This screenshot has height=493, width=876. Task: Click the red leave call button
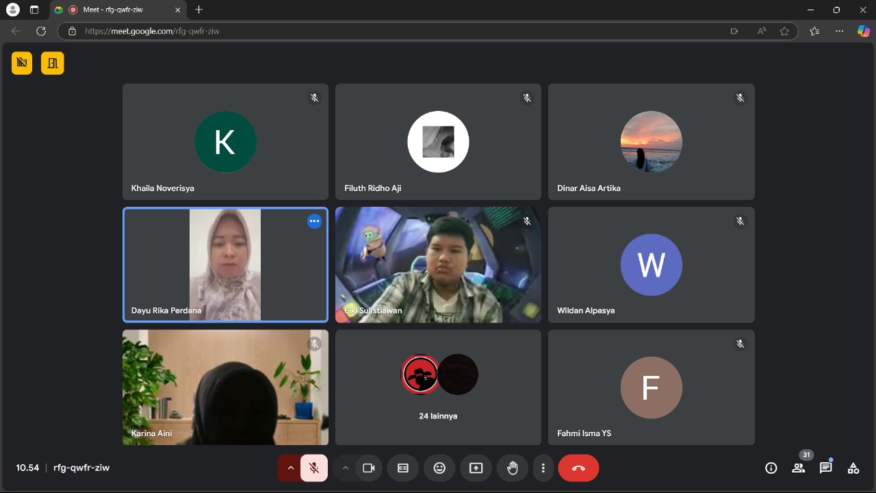coord(578,468)
